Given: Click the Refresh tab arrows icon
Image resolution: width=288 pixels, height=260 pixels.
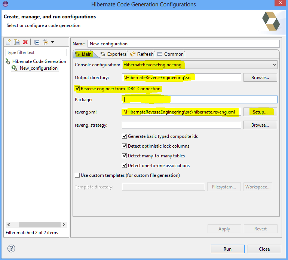Looking at the screenshot, I should click(133, 54).
